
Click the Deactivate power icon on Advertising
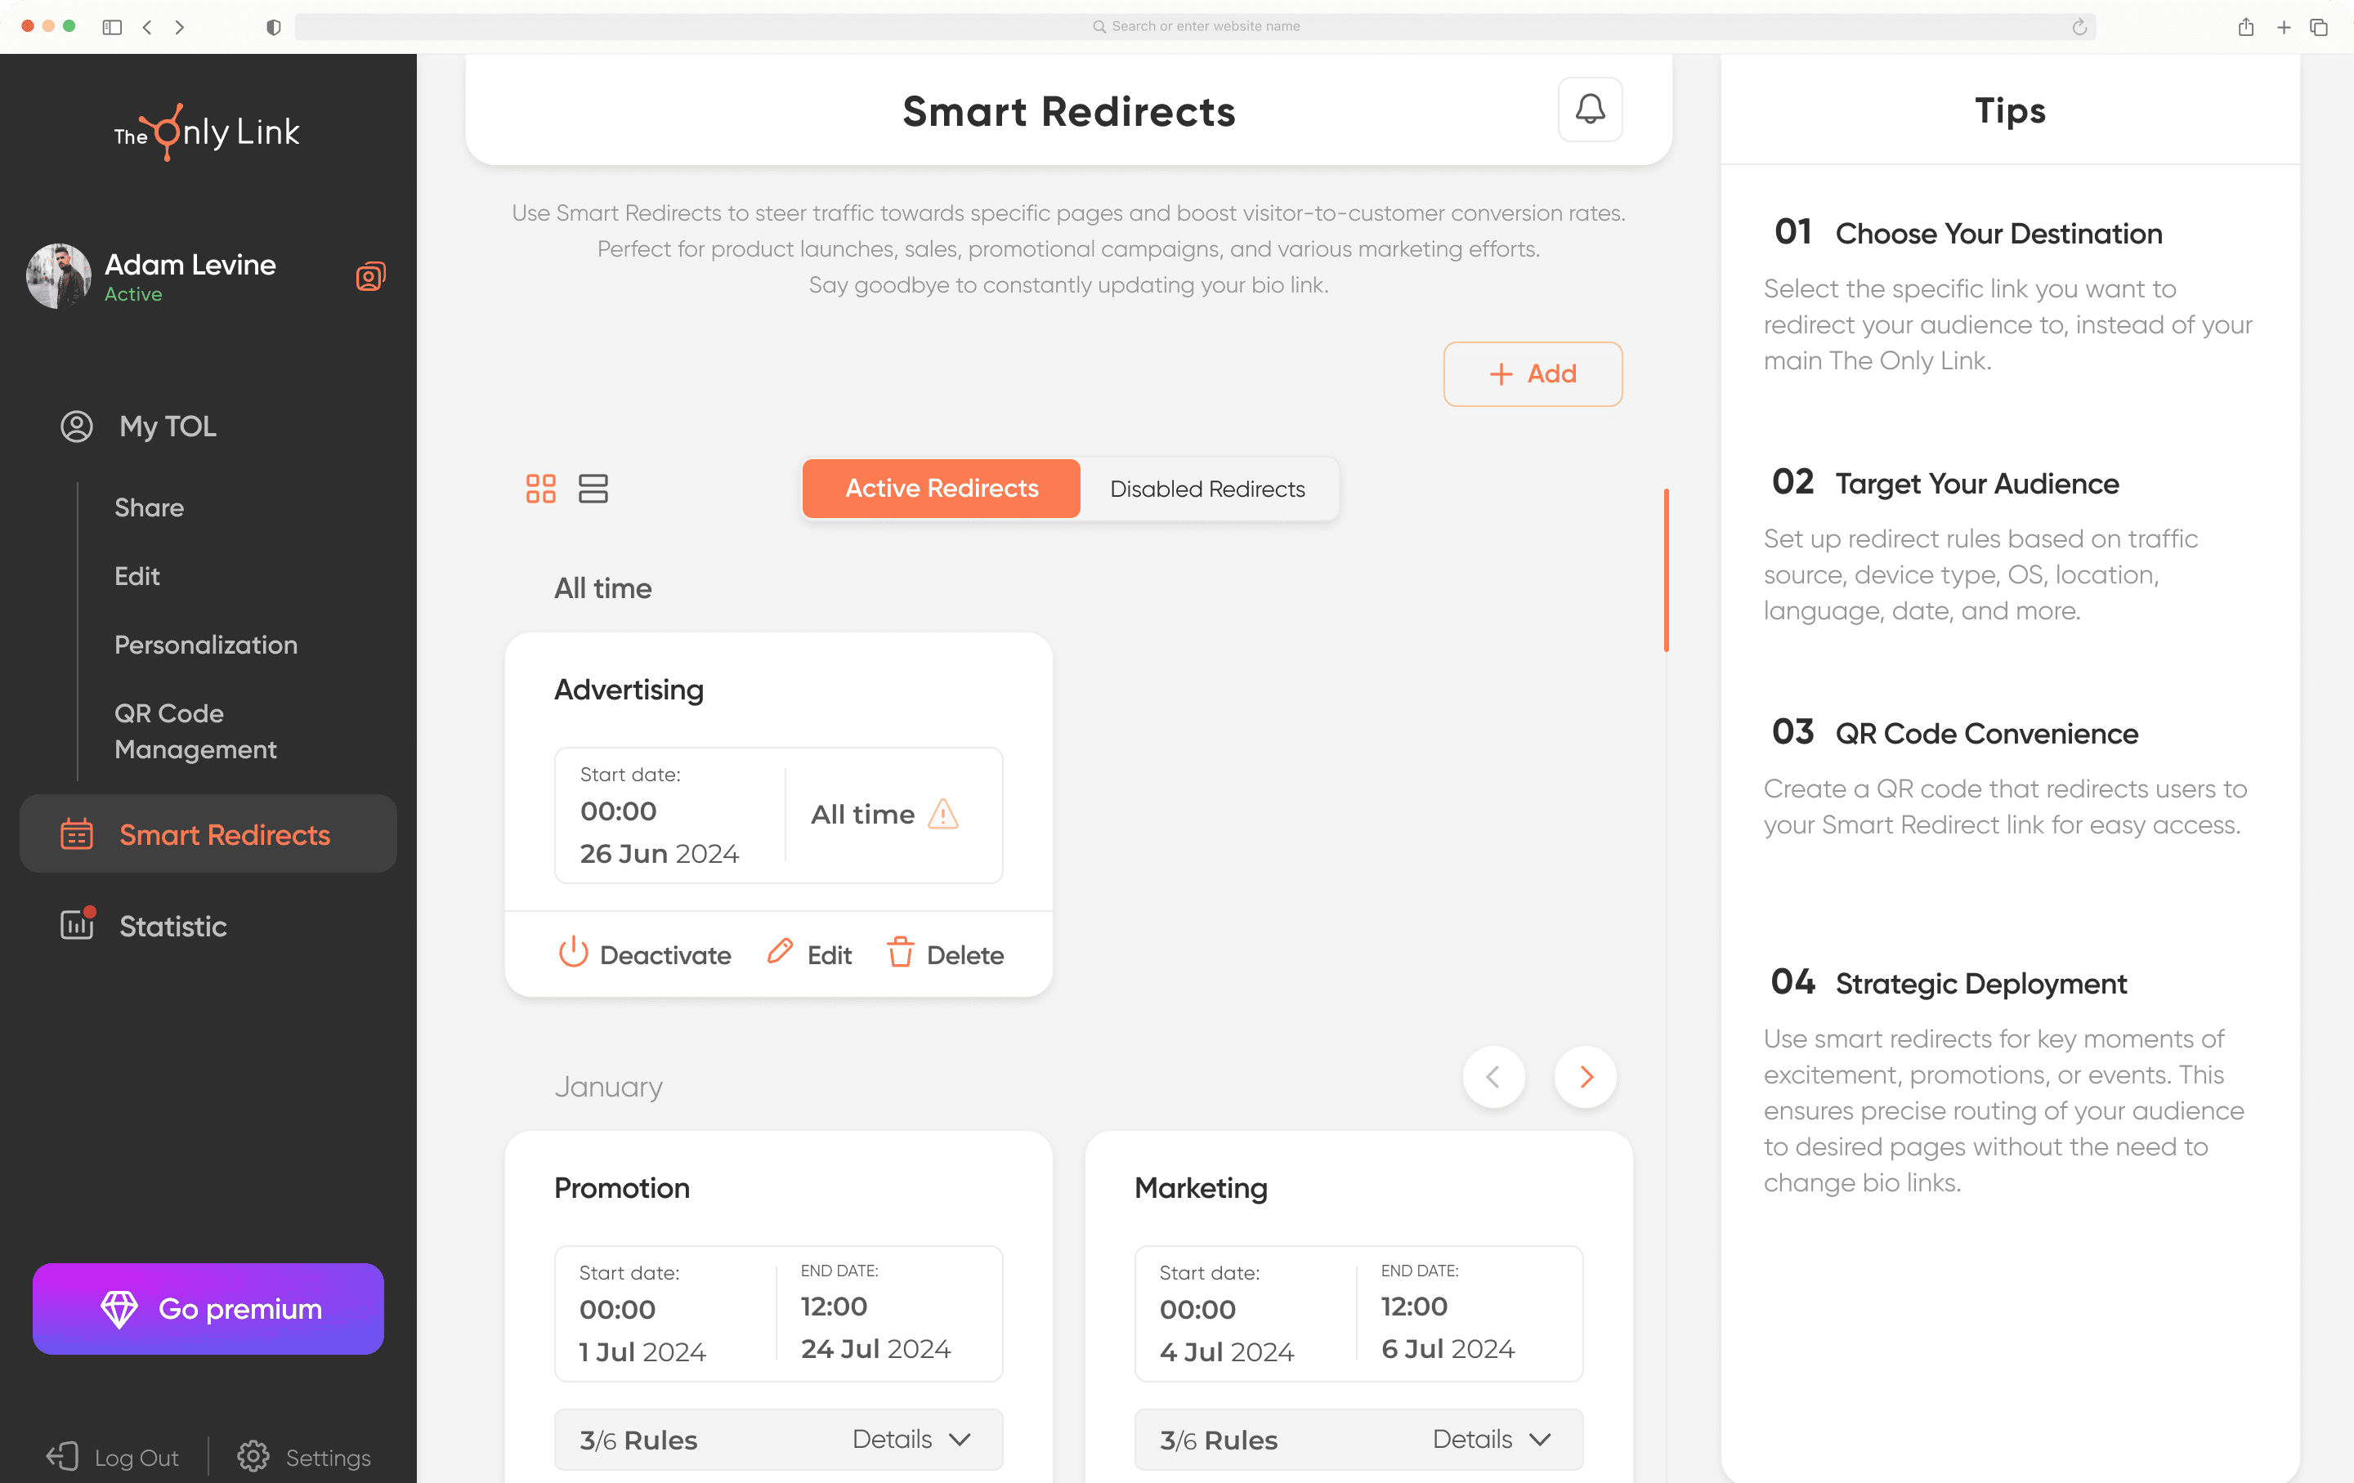pyautogui.click(x=572, y=954)
